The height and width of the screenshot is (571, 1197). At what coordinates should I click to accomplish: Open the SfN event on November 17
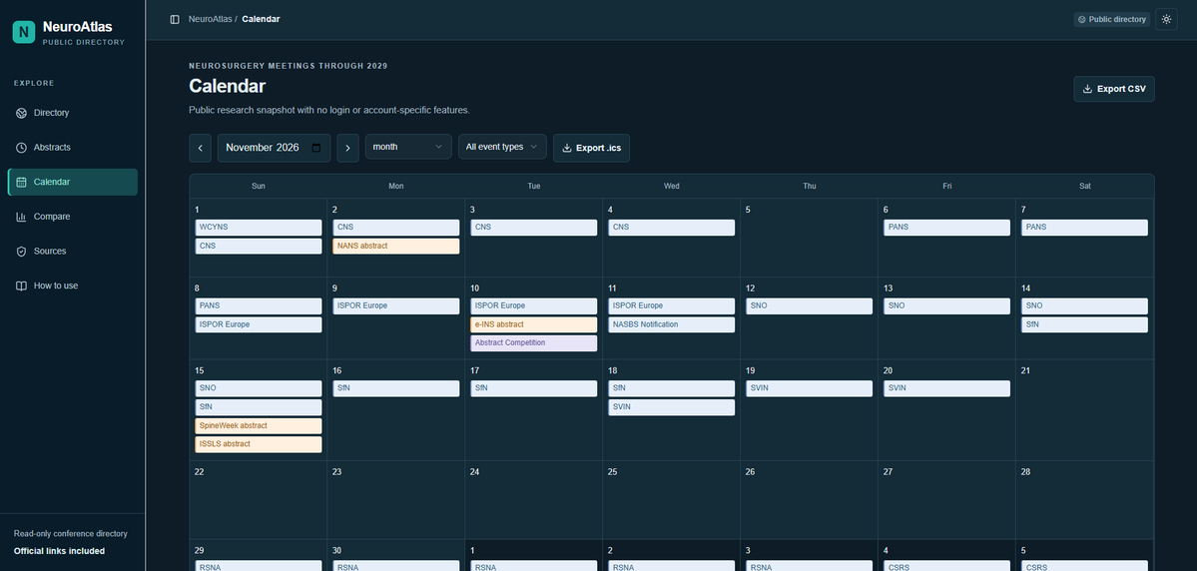tap(534, 388)
